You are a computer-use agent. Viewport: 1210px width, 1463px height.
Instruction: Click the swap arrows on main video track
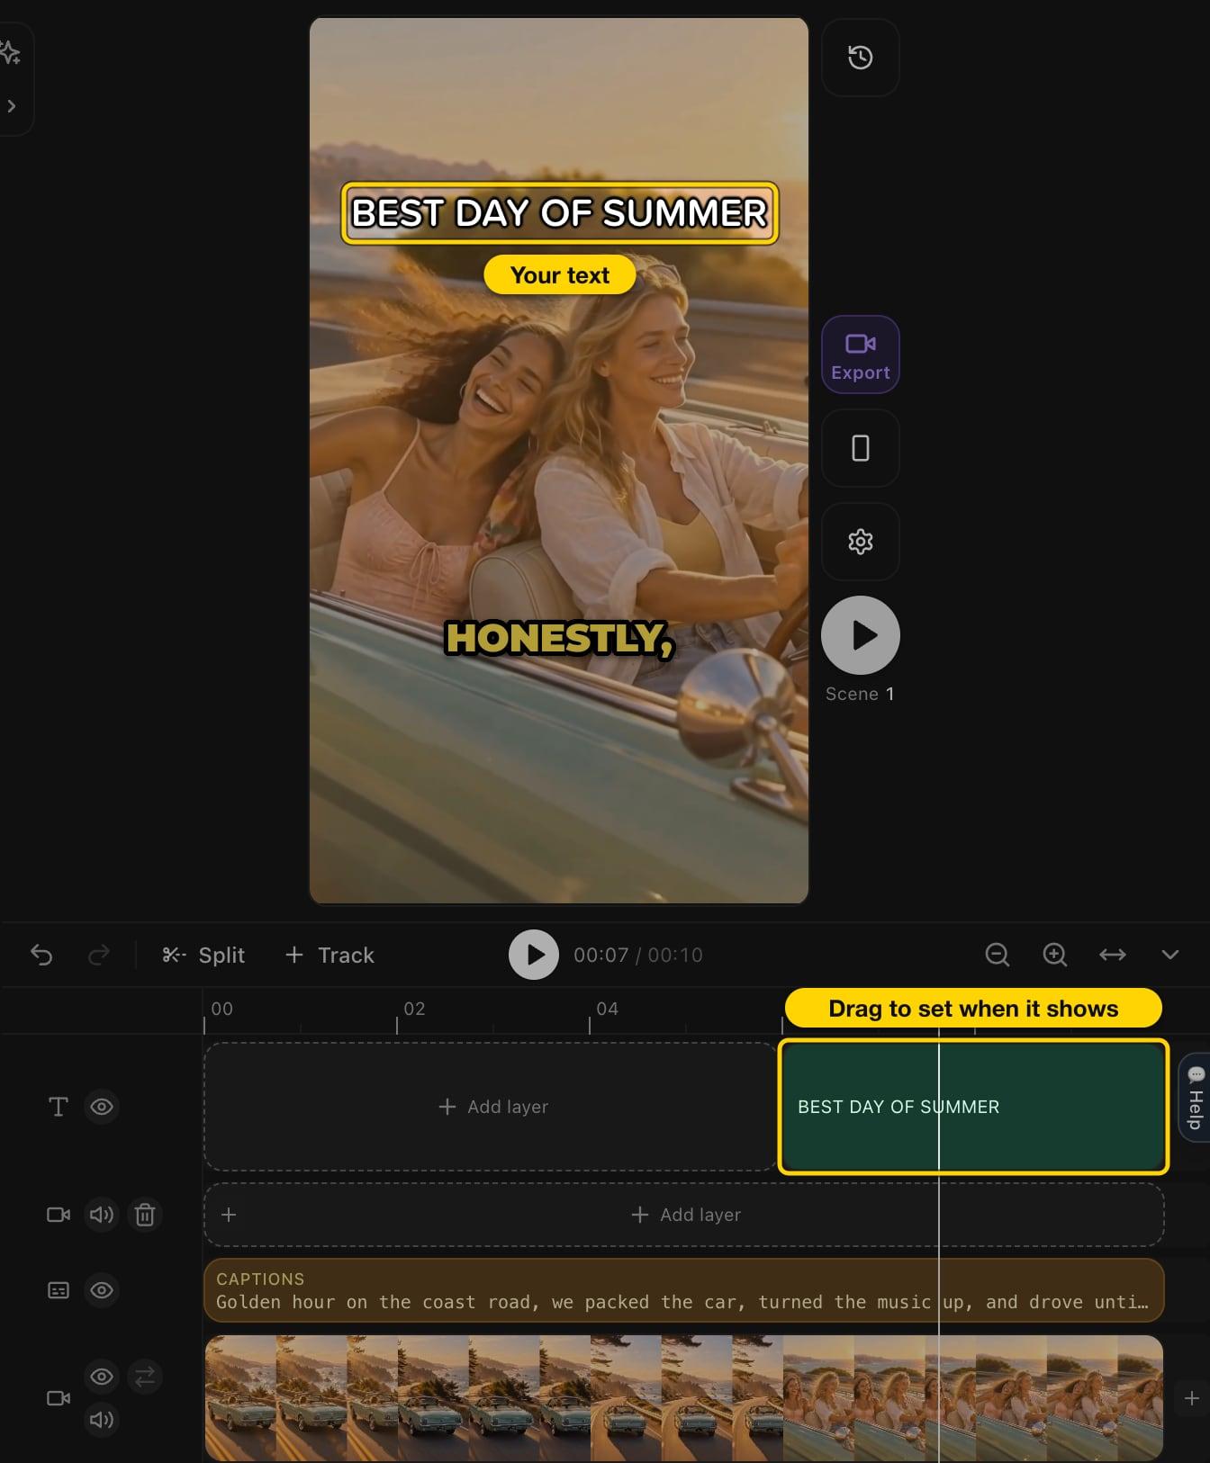coord(145,1377)
